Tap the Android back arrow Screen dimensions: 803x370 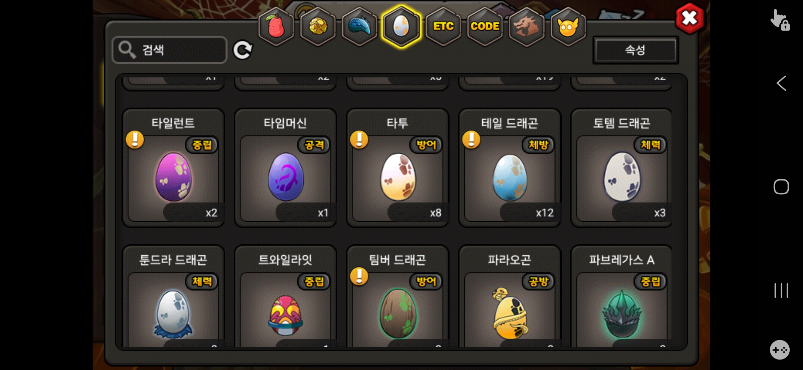[x=781, y=83]
